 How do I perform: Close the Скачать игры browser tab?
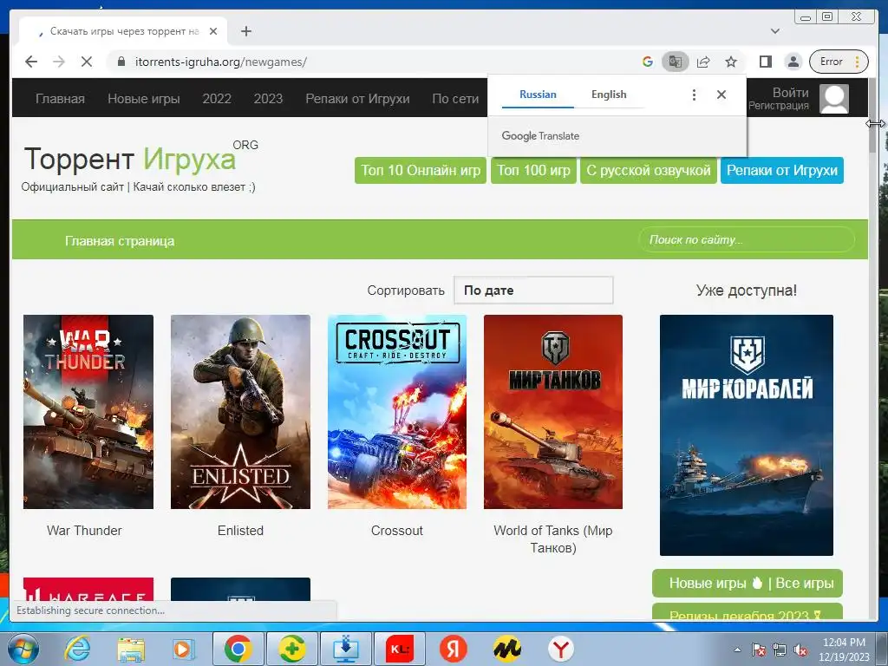[213, 31]
